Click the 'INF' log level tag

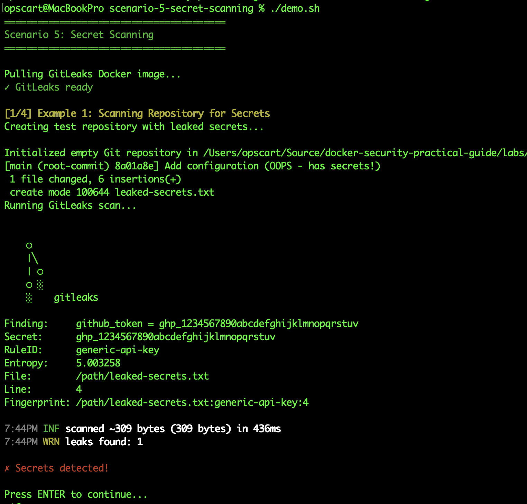click(51, 429)
